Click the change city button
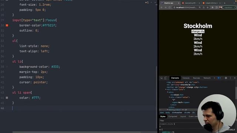Screen dimensions: 237x133 tap(198, 31)
